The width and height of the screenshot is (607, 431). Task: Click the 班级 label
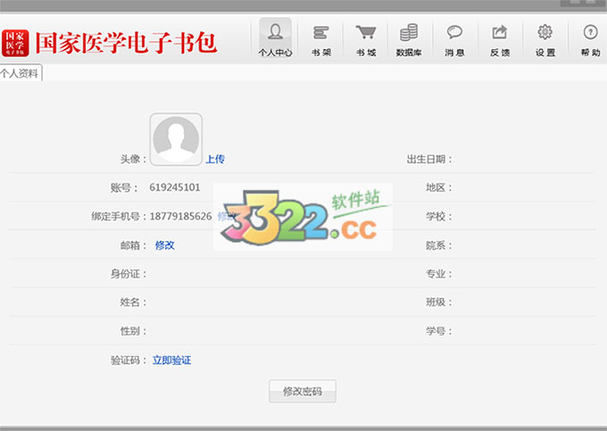pos(439,303)
